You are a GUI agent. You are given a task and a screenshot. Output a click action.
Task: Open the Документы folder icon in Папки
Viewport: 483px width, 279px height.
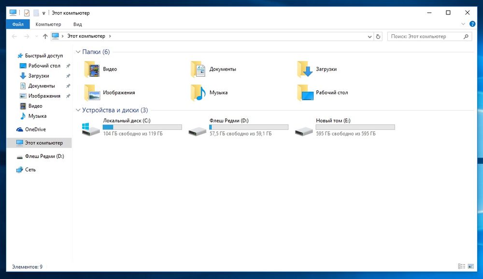pos(198,70)
